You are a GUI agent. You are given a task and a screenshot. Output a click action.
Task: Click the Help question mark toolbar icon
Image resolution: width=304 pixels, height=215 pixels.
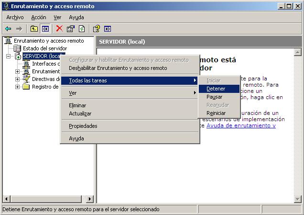[x=96, y=29]
